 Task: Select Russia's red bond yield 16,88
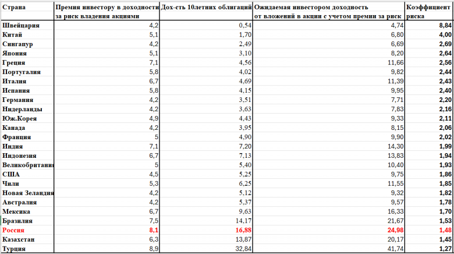(x=243, y=230)
